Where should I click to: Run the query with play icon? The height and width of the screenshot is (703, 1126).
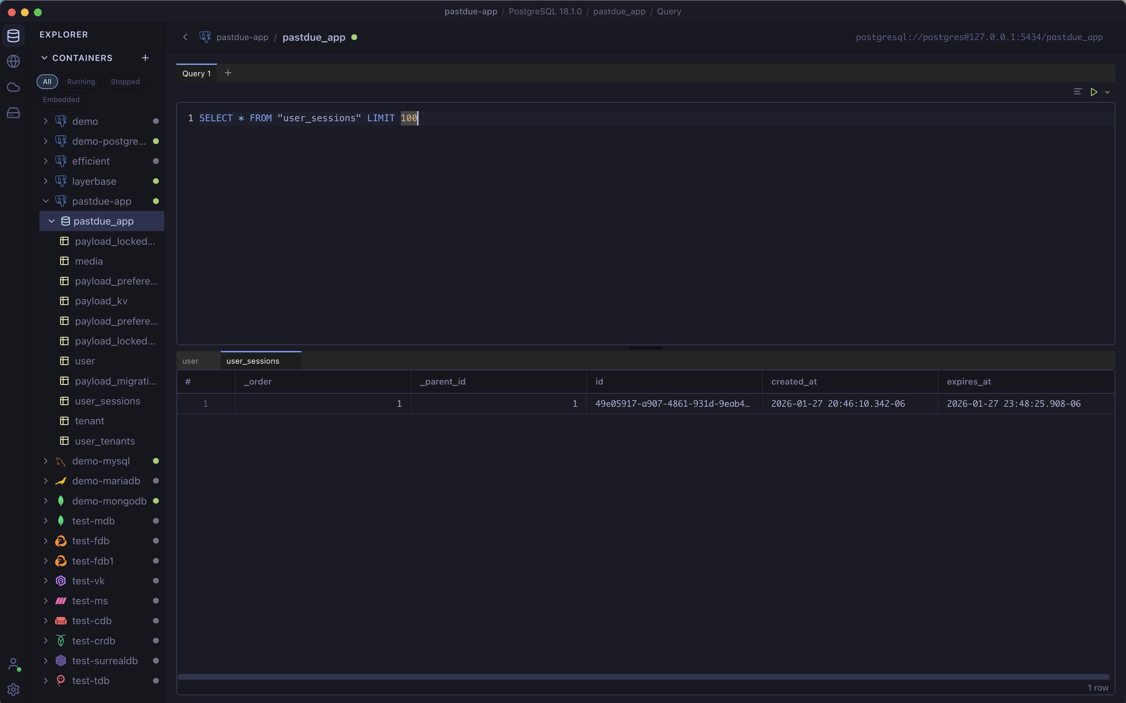click(1093, 92)
